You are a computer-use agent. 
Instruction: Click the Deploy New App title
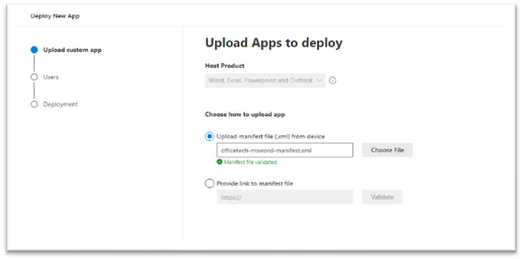point(55,16)
